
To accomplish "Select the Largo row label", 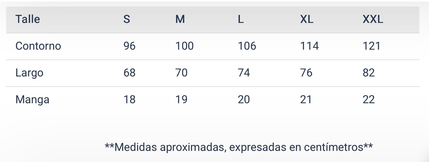I will pos(29,73).
